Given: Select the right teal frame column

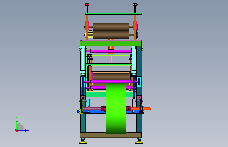Looking at the screenshot, I should coord(139,61).
